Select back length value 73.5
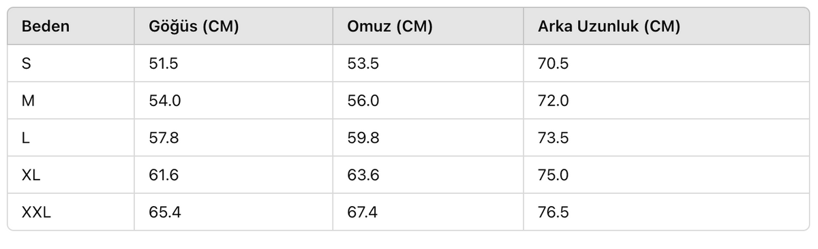 [553, 138]
